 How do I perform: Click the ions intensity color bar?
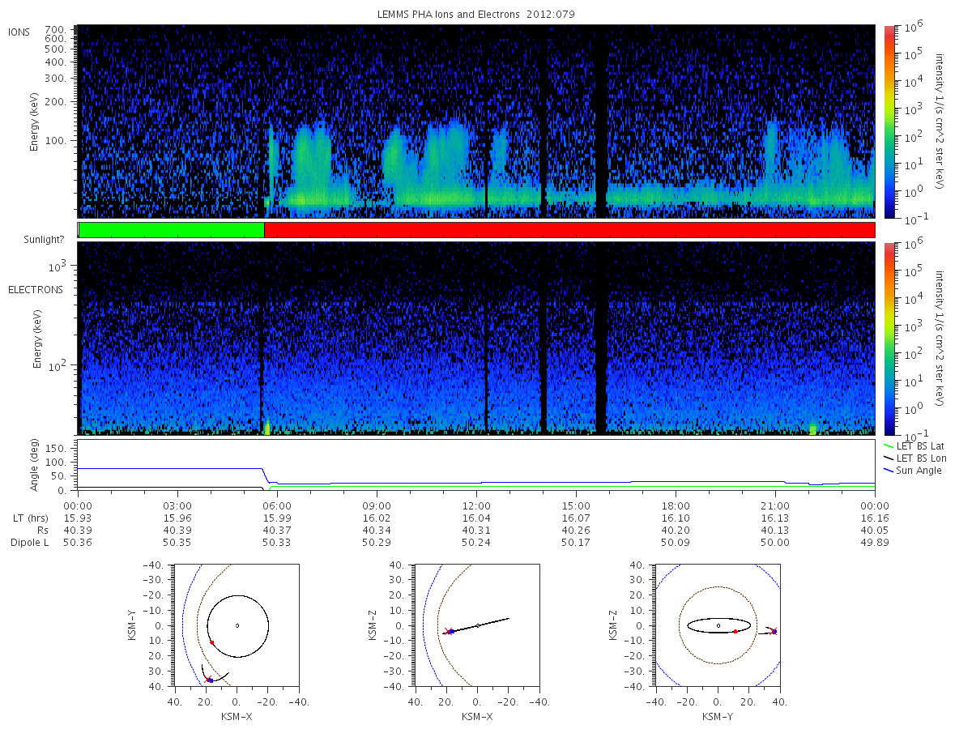coord(889,122)
